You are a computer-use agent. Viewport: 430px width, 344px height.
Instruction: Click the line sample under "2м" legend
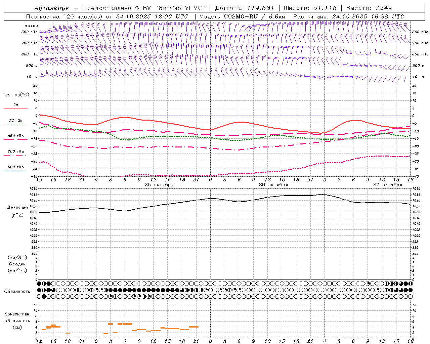tap(15, 109)
